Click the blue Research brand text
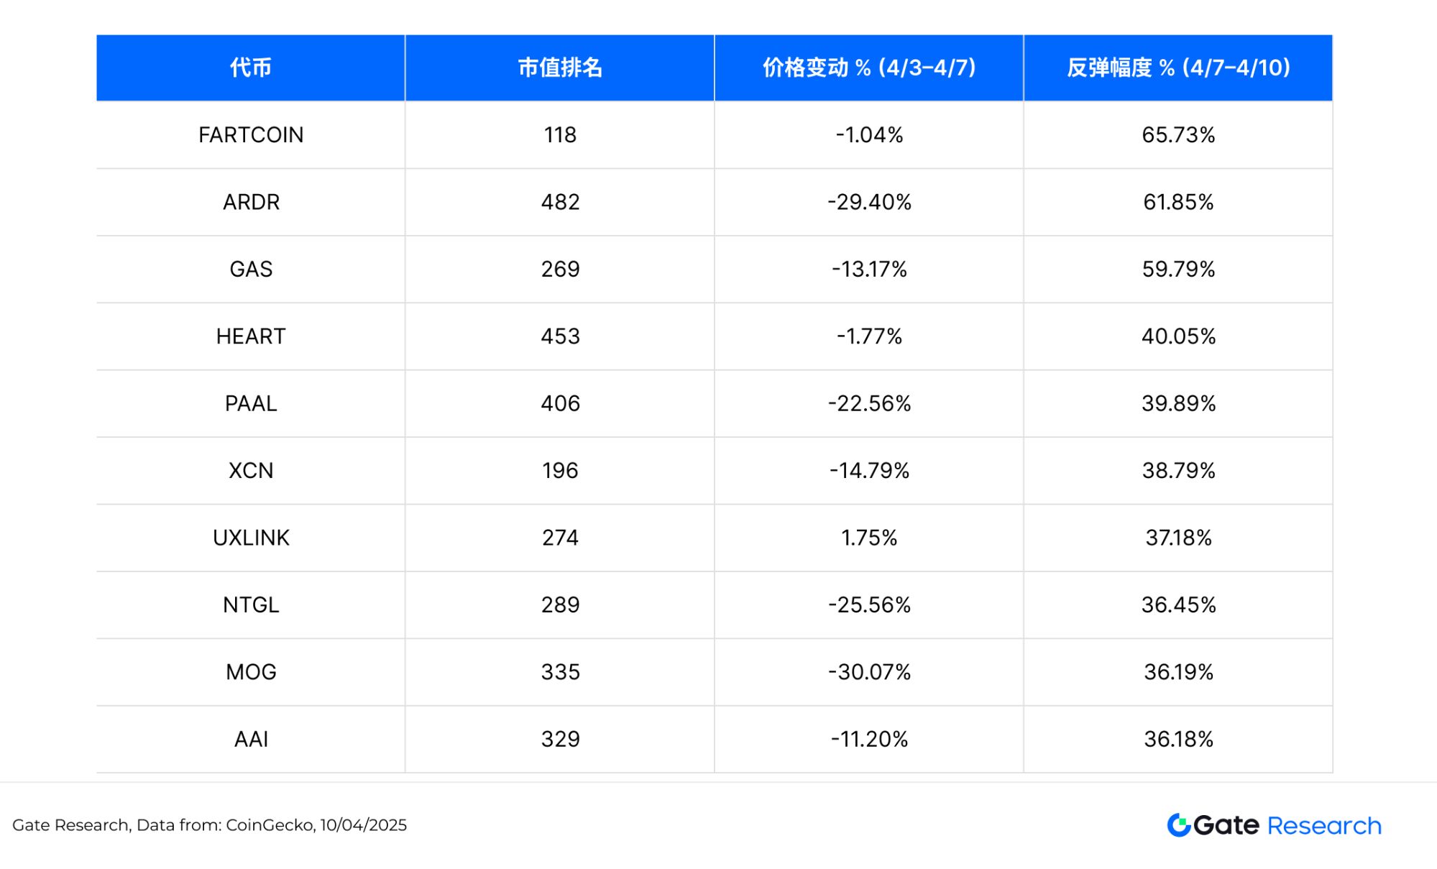 (x=1324, y=826)
